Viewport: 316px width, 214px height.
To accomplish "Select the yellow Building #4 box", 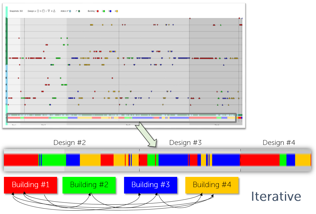I will [x=212, y=185].
